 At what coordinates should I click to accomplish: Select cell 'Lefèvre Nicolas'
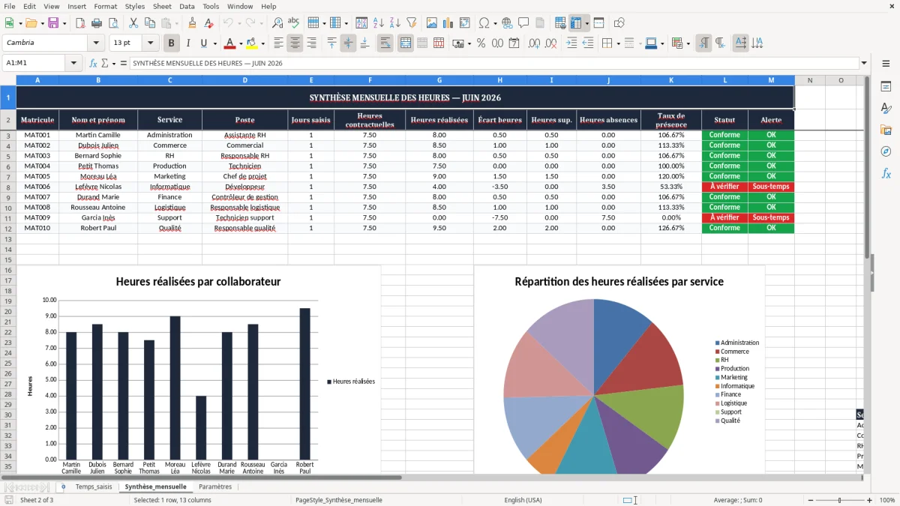[x=98, y=187]
